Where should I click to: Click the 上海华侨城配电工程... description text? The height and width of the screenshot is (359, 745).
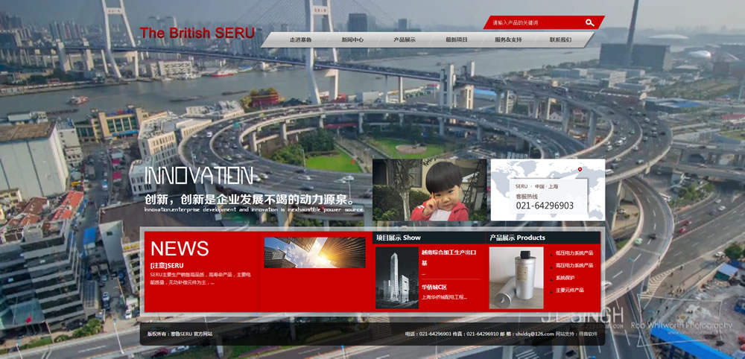(444, 297)
